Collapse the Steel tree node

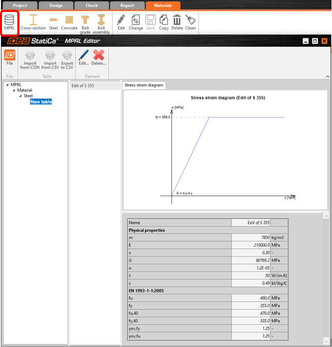20,96
